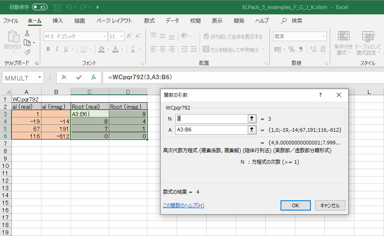Open the MMULT Name Box dropdown
Viewport: 384px width, 236px height.
40,77
